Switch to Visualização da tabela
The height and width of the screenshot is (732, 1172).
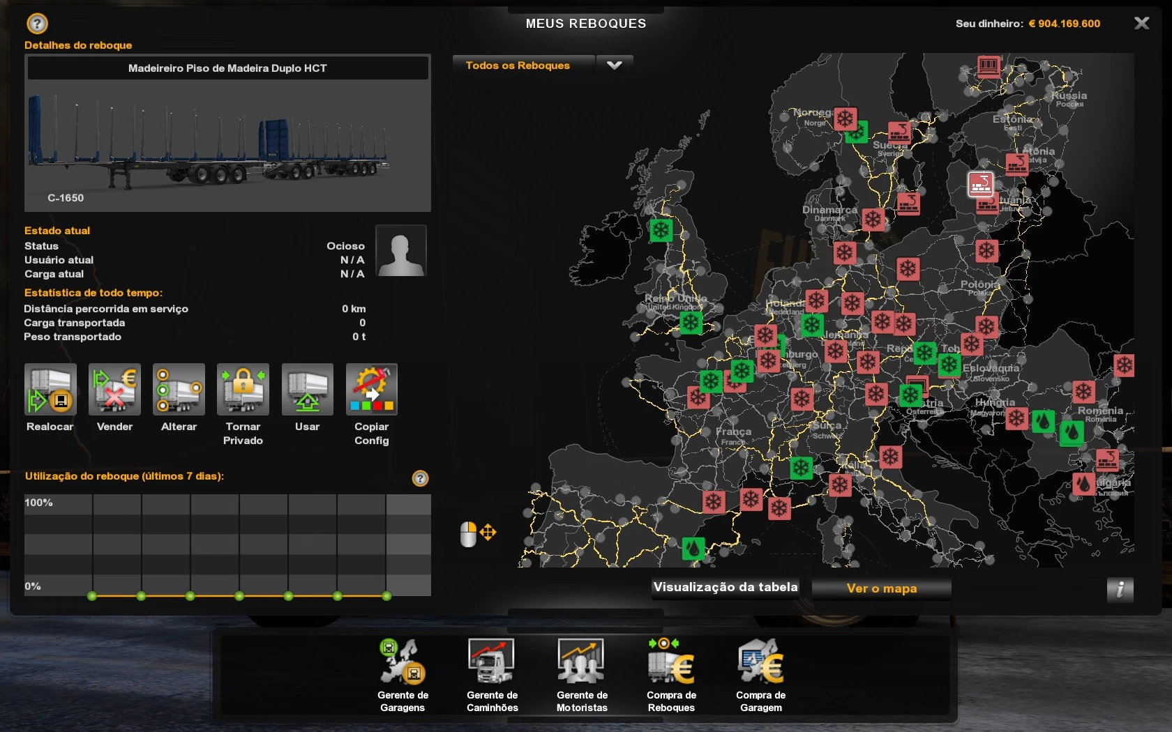725,588
